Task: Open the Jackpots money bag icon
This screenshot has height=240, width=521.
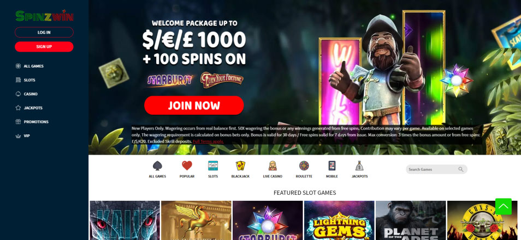Action: tap(359, 165)
